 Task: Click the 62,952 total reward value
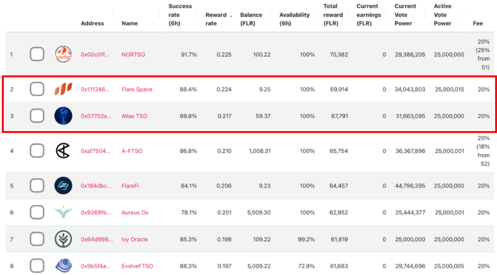338,212
